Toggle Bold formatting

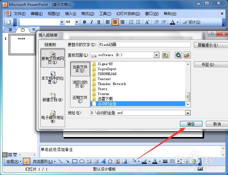84,22
